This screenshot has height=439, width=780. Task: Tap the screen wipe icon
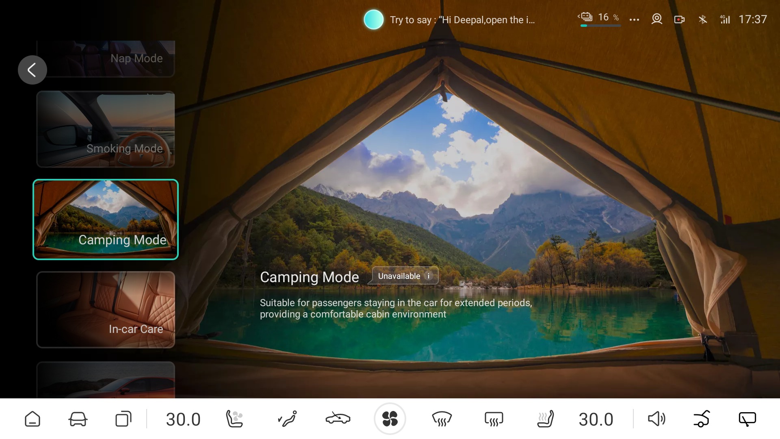(747, 419)
